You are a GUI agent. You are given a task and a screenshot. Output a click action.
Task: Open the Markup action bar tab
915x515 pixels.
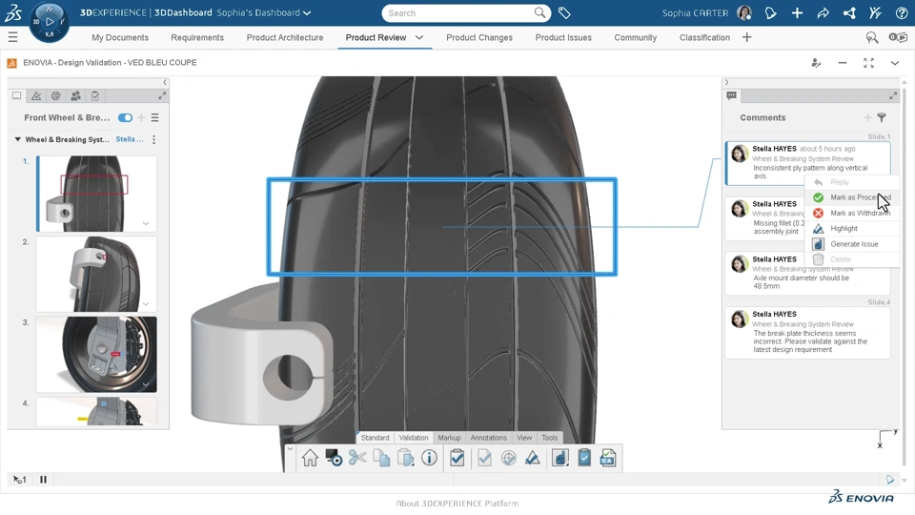click(x=449, y=438)
